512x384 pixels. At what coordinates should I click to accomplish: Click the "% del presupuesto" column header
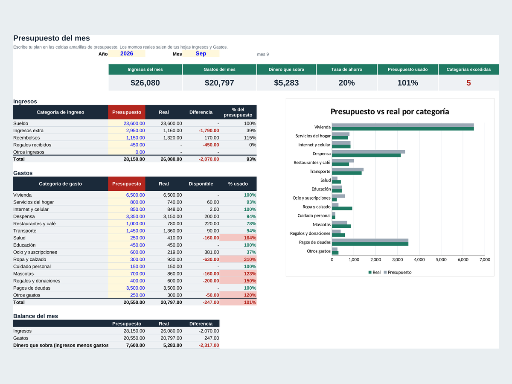click(238, 112)
